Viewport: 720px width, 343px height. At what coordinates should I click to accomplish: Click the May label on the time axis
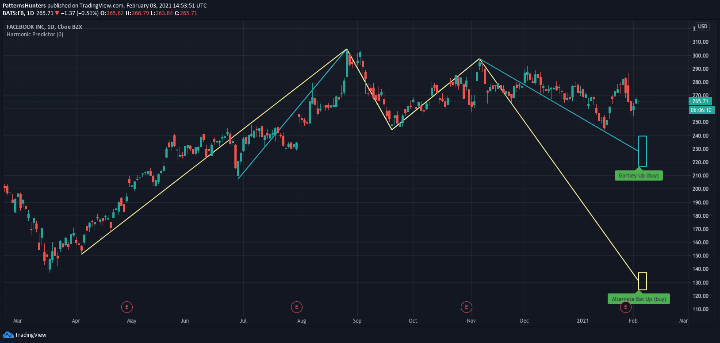(x=132, y=321)
